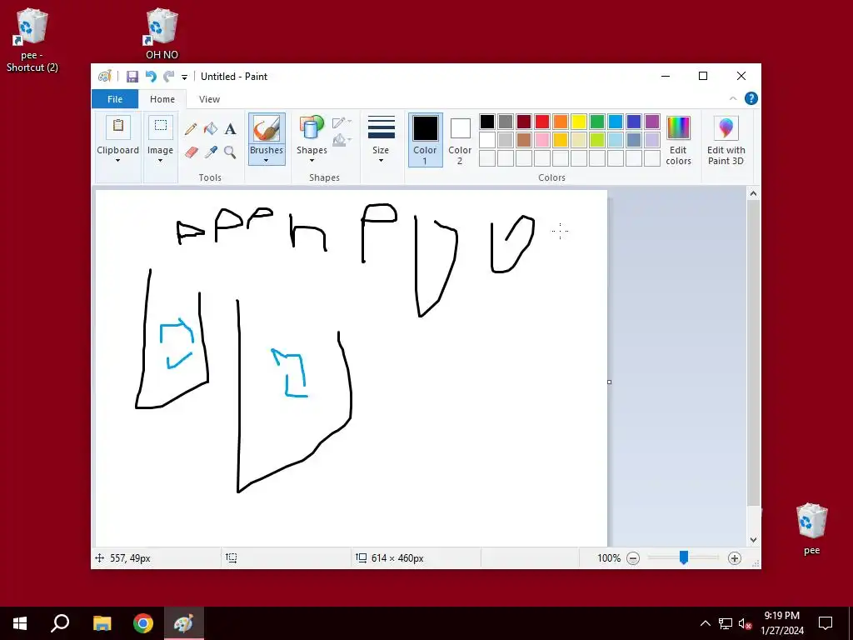Image resolution: width=853 pixels, height=640 pixels.
Task: Pick the orange color swatch
Action: tap(561, 122)
